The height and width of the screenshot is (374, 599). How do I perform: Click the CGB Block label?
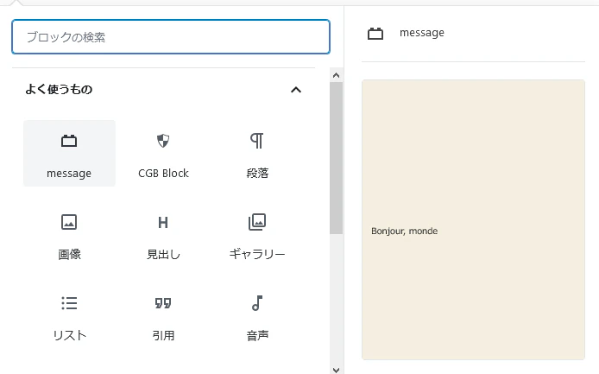(163, 174)
